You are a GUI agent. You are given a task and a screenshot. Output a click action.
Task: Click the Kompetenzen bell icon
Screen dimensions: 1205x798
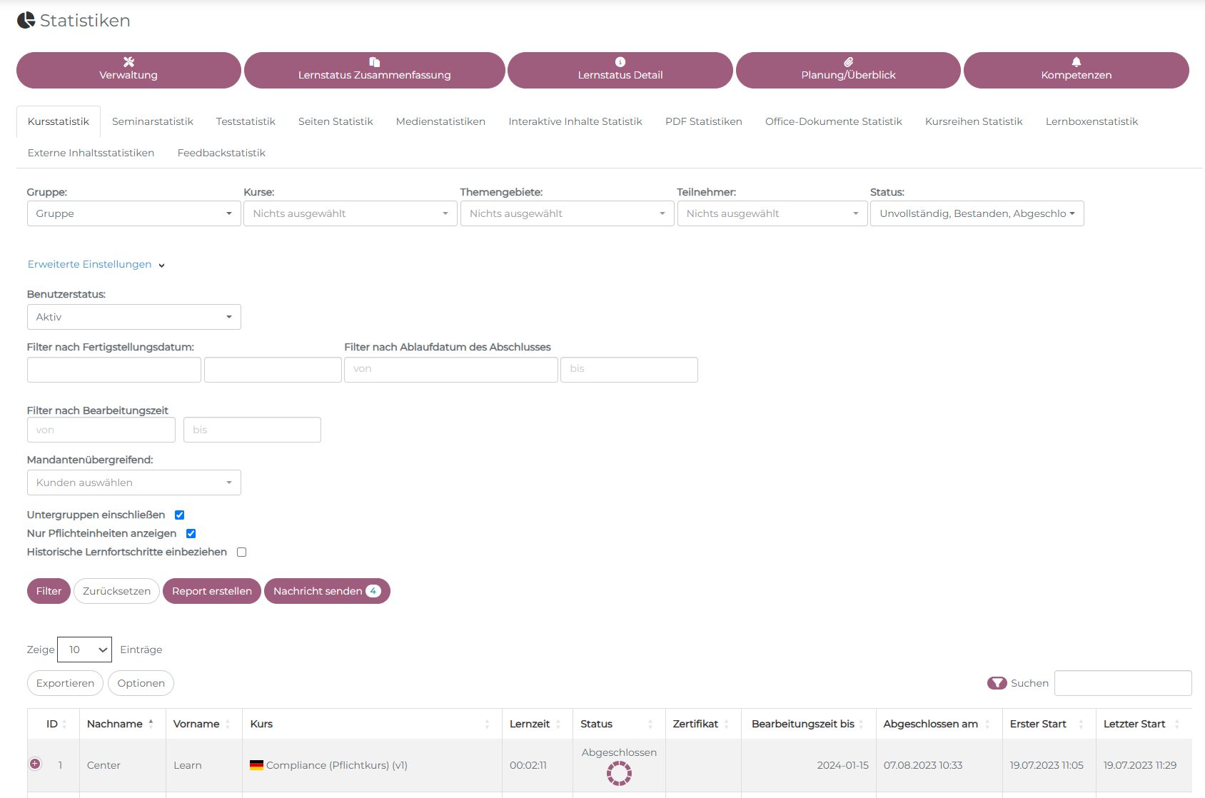(1077, 62)
